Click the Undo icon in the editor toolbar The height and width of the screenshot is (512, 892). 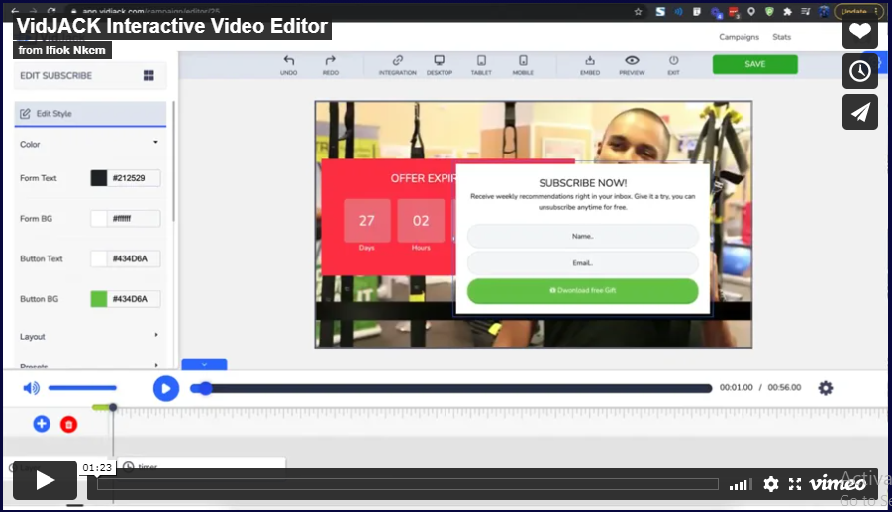(288, 60)
